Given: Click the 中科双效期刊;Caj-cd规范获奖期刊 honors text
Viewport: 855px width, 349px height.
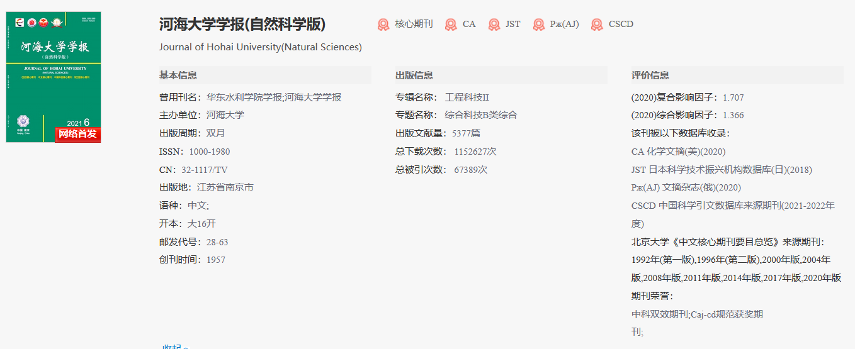Looking at the screenshot, I should coord(697,323).
